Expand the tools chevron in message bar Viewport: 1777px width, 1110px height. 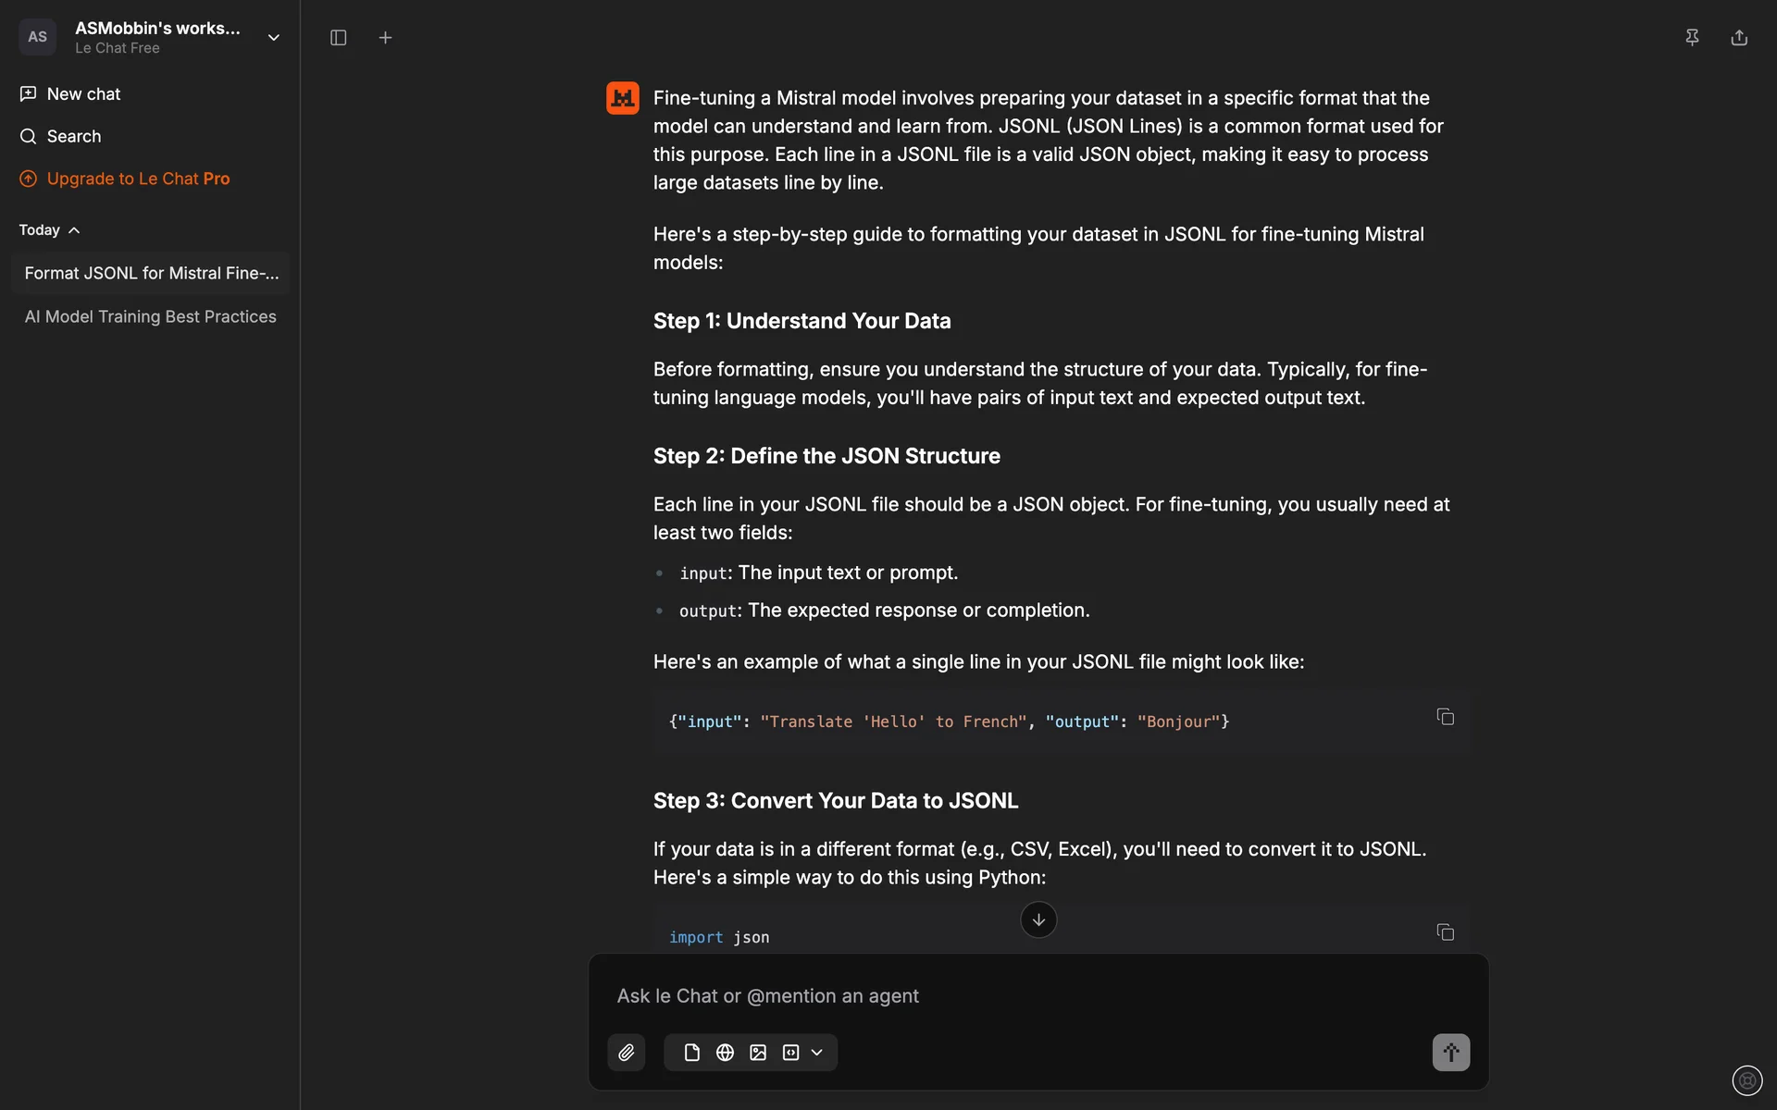click(x=817, y=1053)
